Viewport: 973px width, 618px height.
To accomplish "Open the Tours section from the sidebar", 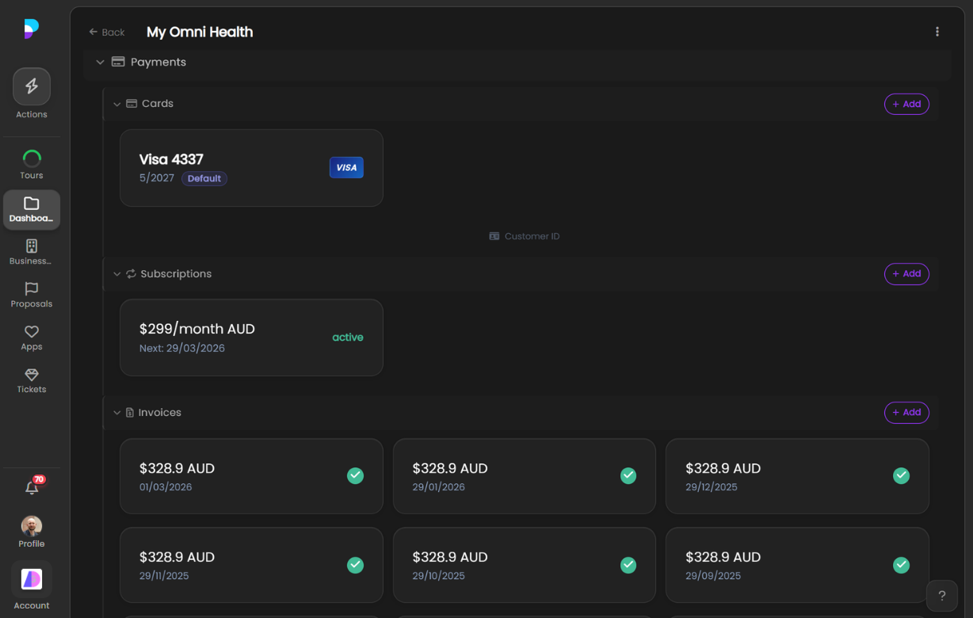I will (x=31, y=158).
